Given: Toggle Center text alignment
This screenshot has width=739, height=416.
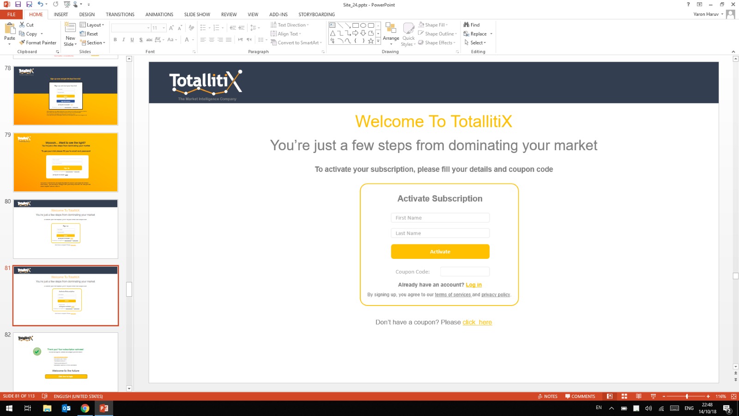Looking at the screenshot, I should click(212, 40).
